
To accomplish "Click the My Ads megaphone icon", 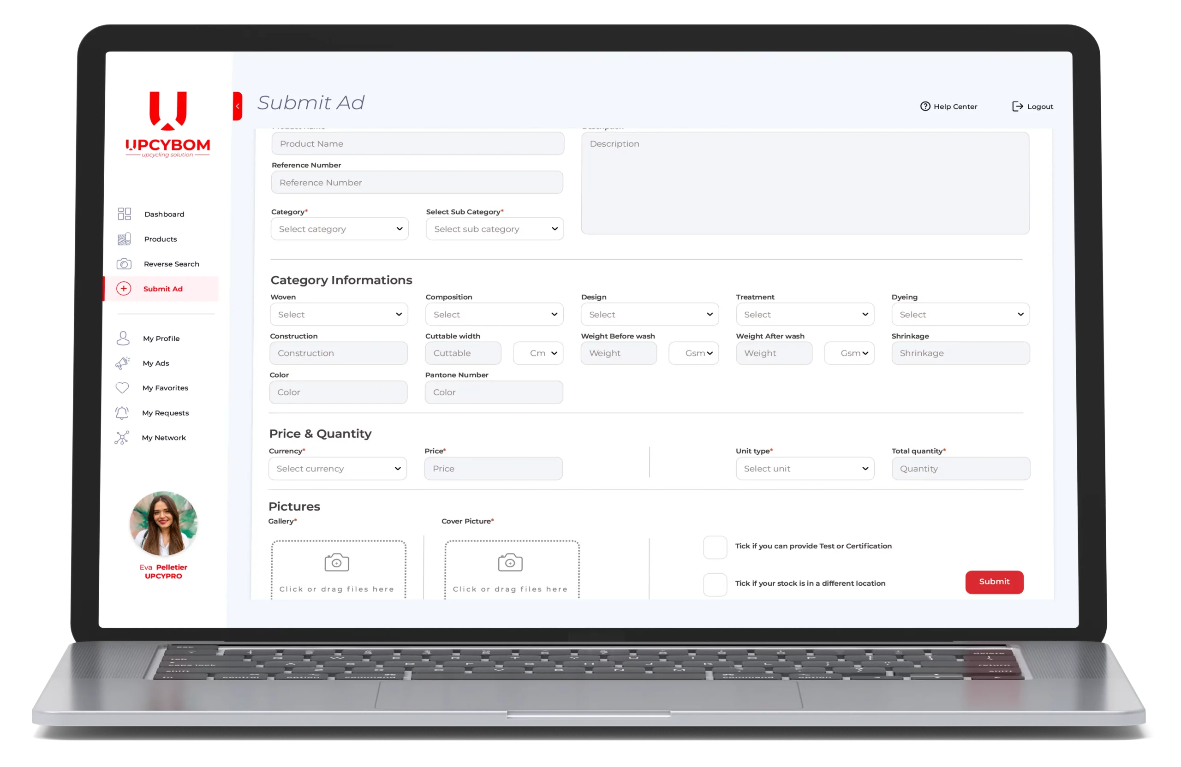I will 123,363.
